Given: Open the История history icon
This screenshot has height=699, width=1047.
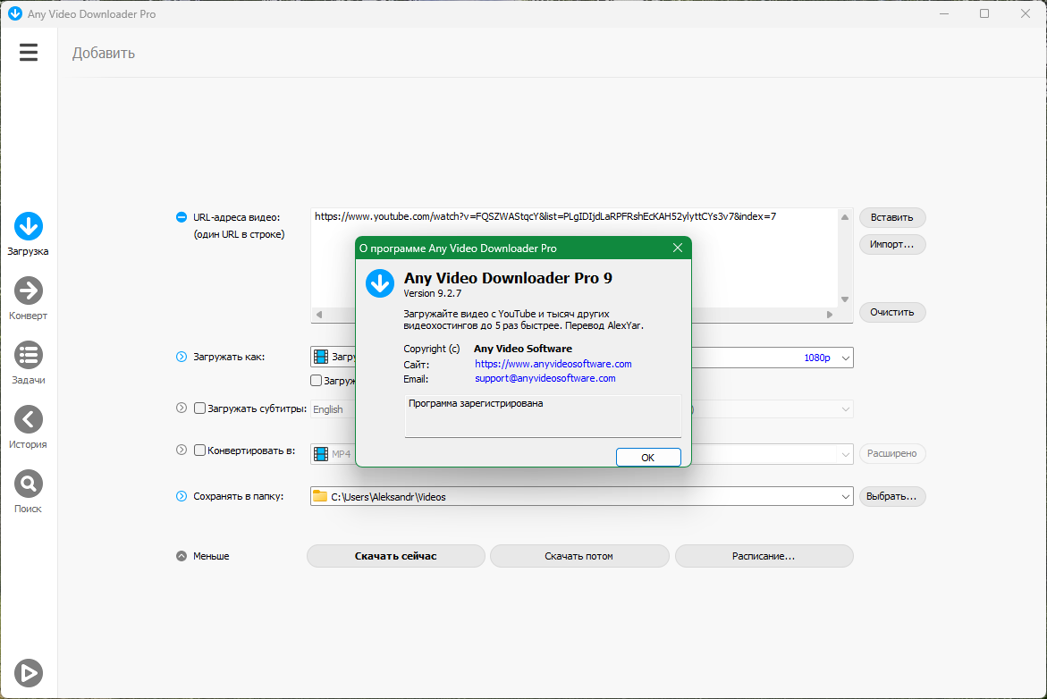Looking at the screenshot, I should click(x=28, y=419).
